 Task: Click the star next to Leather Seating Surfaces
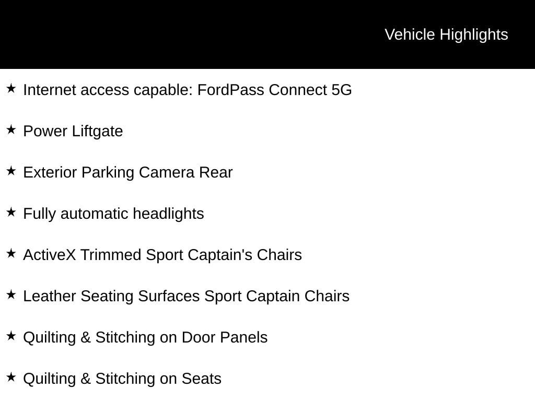11,295
